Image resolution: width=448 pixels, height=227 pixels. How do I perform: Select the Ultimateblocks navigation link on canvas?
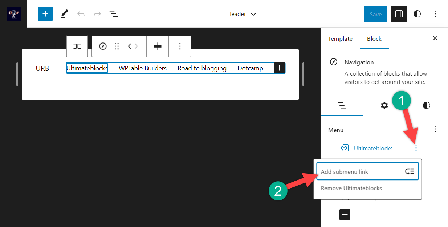pyautogui.click(x=87, y=68)
